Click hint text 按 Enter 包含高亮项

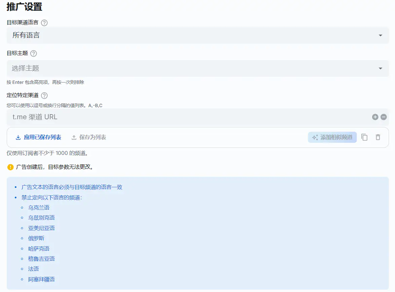[45, 82]
